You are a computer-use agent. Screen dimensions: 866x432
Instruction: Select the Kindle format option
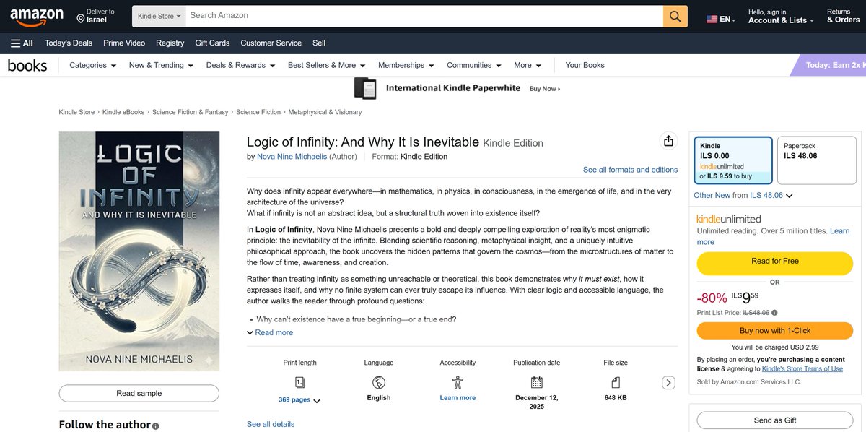[732, 161]
